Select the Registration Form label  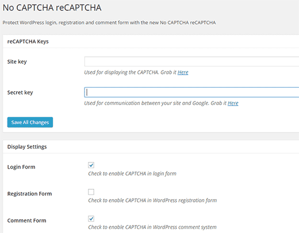click(29, 194)
